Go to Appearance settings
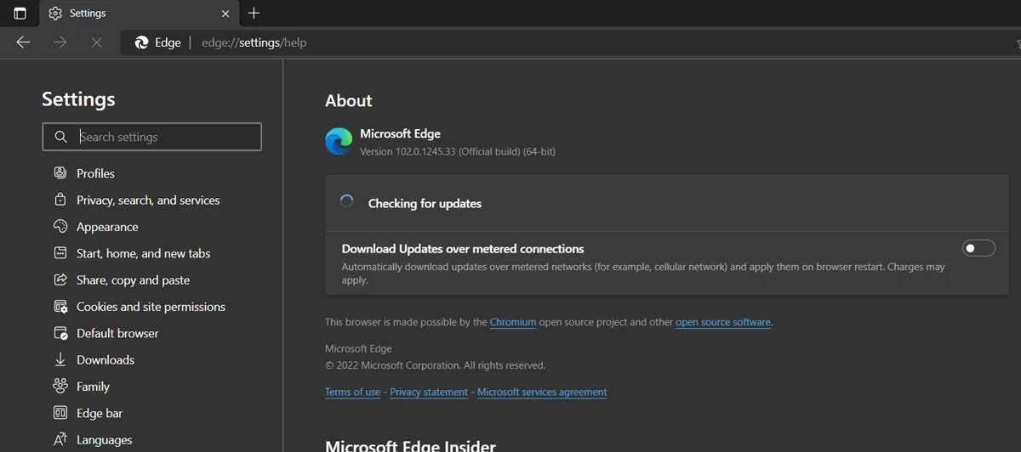This screenshot has width=1021, height=452. point(107,227)
